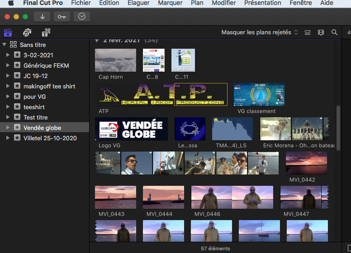
Task: Select the VG classement clip
Action: coord(259,95)
